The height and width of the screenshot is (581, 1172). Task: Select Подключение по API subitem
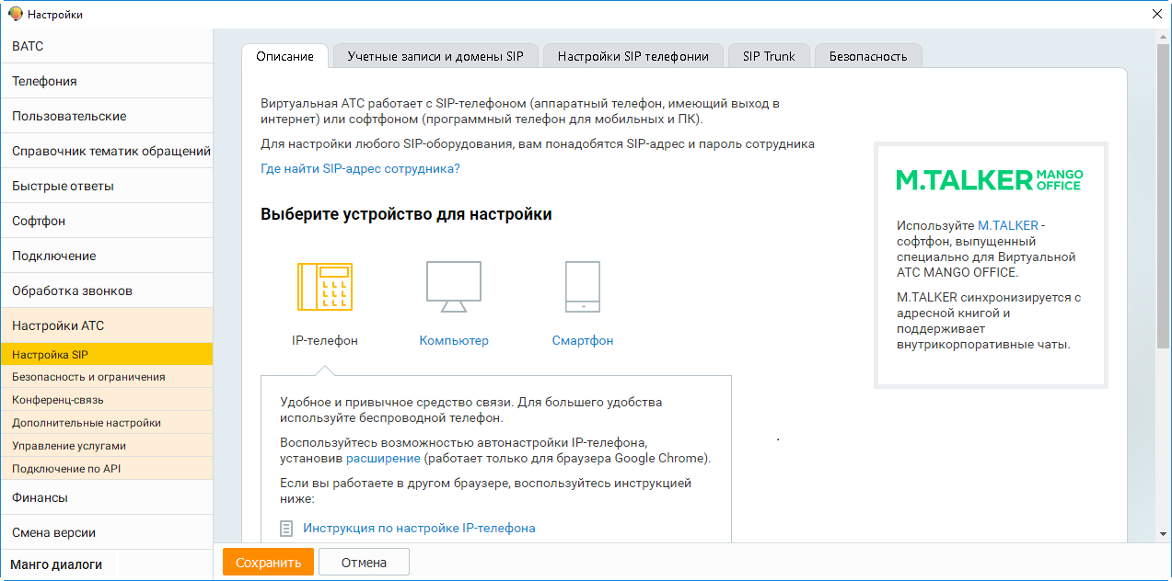pyautogui.click(x=107, y=469)
